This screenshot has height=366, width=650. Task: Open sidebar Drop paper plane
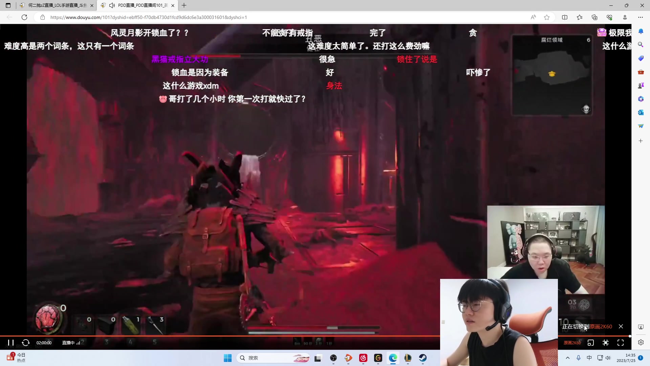pos(641,126)
